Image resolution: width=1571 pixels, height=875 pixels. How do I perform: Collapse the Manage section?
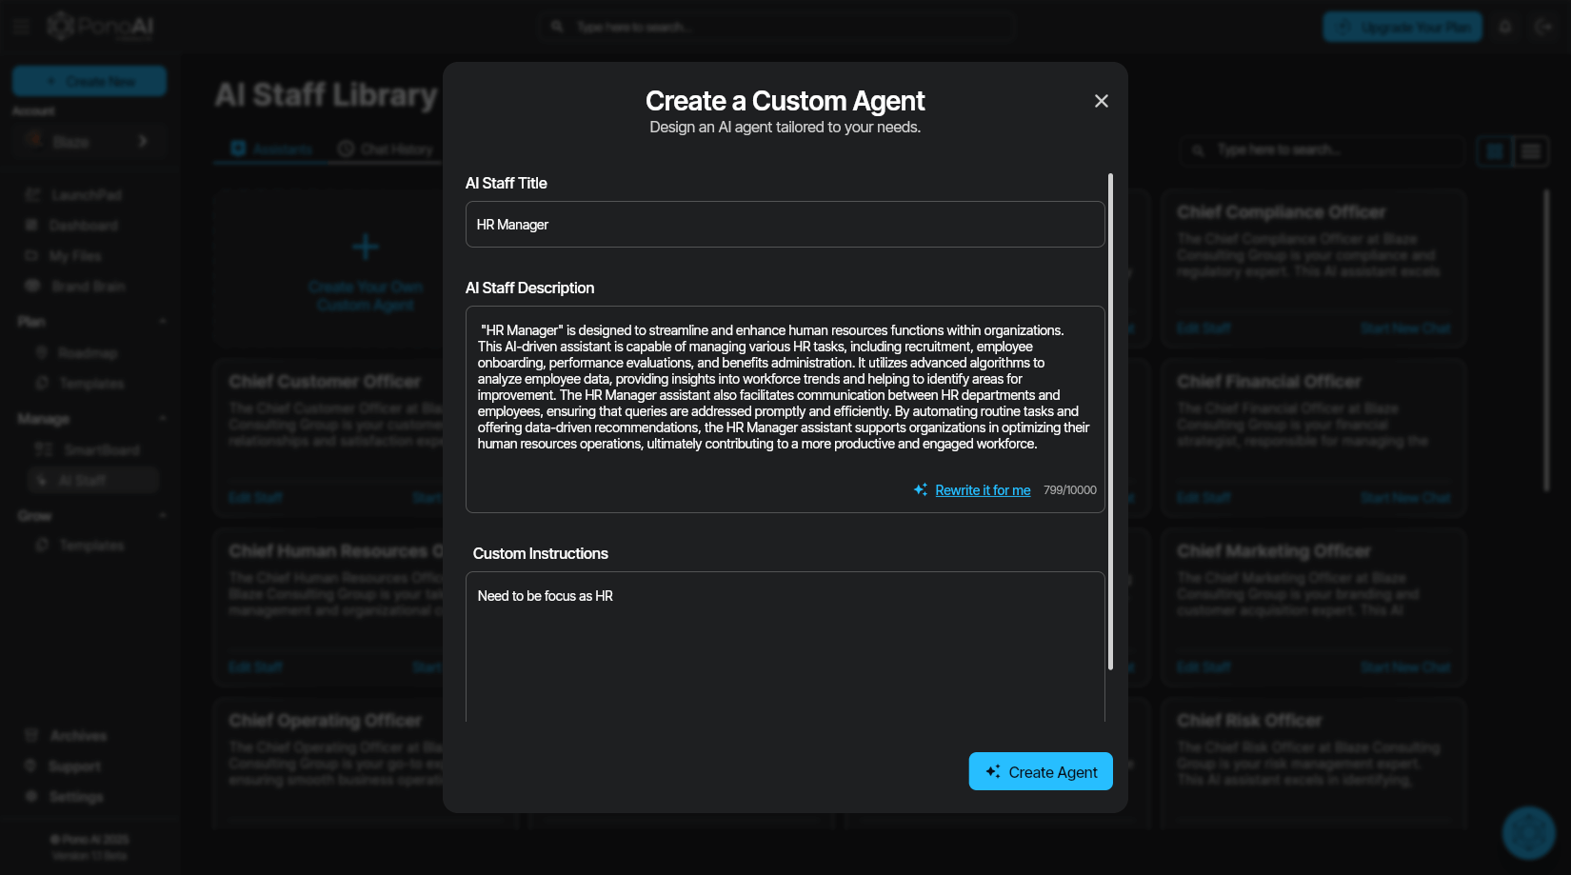coord(162,418)
